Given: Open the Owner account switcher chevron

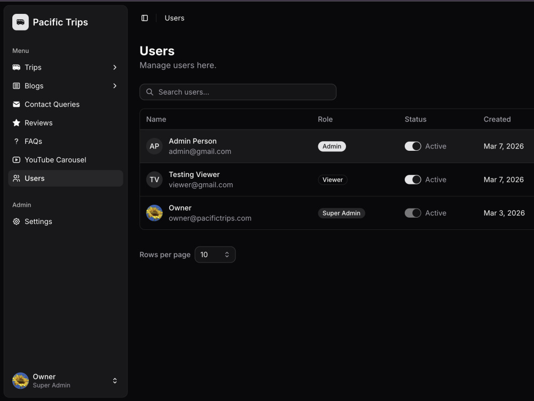Looking at the screenshot, I should tap(115, 381).
